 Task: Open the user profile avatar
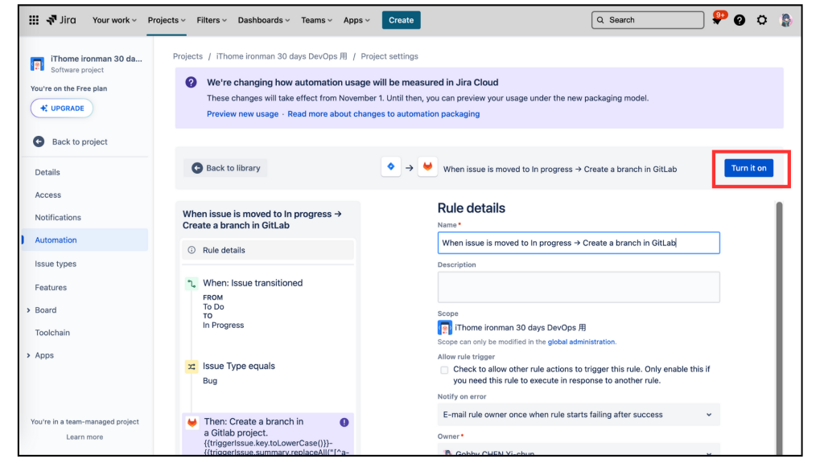pyautogui.click(x=785, y=20)
